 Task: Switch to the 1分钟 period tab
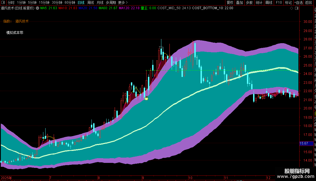[x=21, y=3]
